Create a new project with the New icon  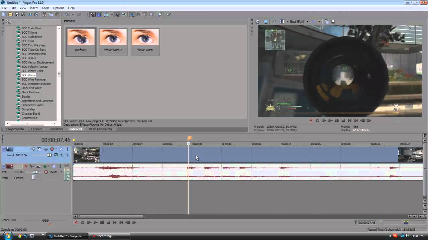[3, 15]
